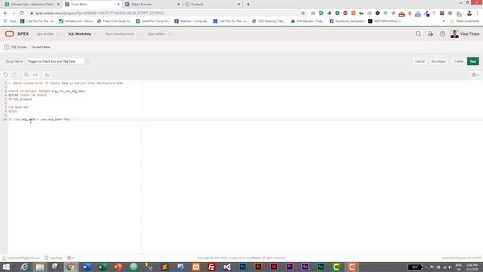Viewport: 483px width, 272px height.
Task: Open the Other bookmarks folder
Action: point(465,21)
